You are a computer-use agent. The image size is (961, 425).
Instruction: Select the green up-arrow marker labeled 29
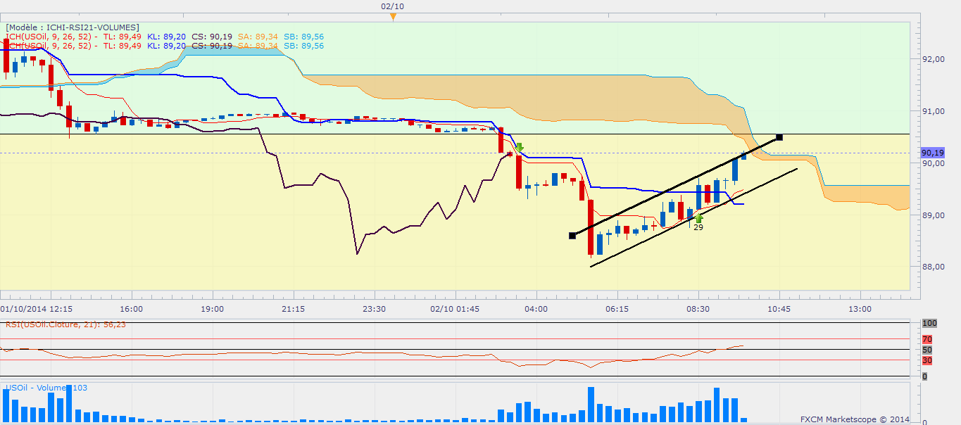pyautogui.click(x=698, y=218)
